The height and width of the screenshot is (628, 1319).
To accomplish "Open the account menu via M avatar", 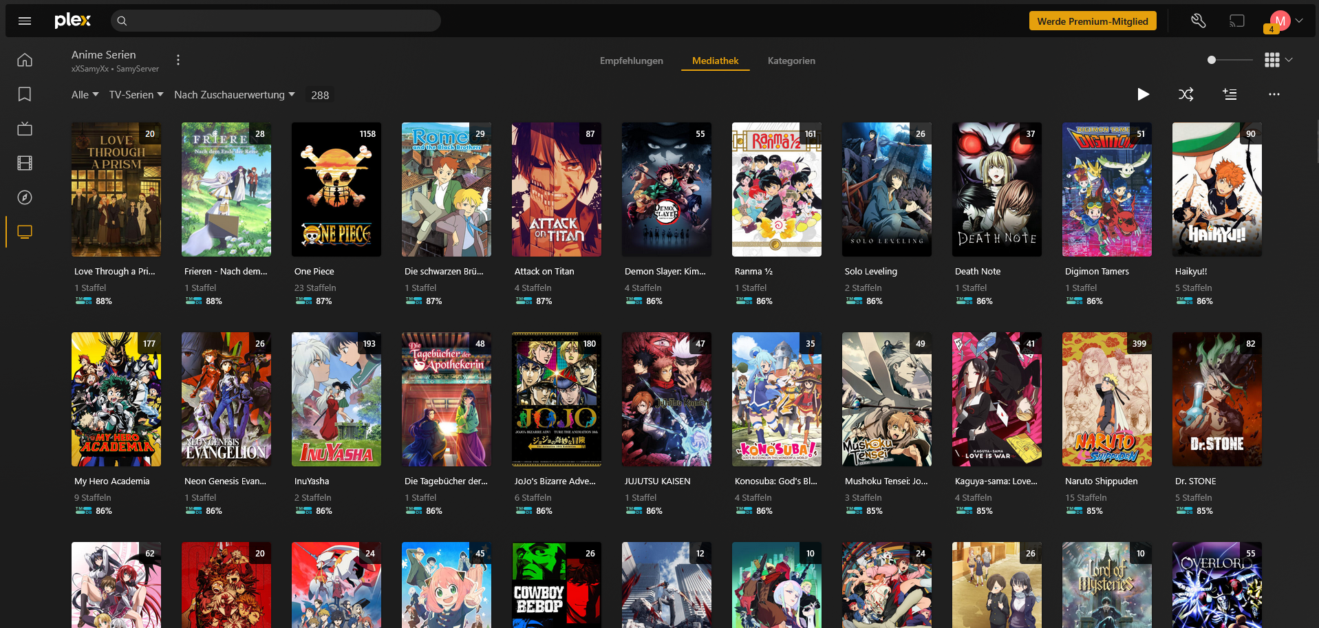I will point(1280,21).
